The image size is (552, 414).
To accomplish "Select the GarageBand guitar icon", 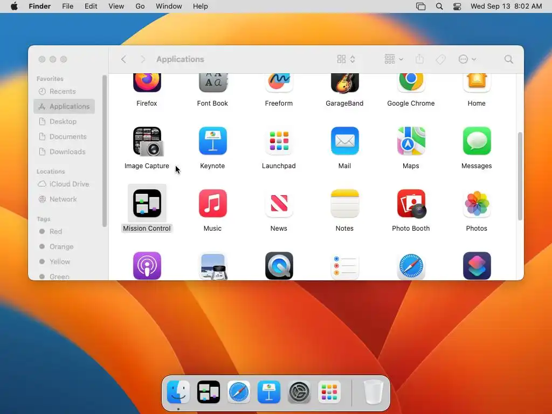I will point(344,82).
